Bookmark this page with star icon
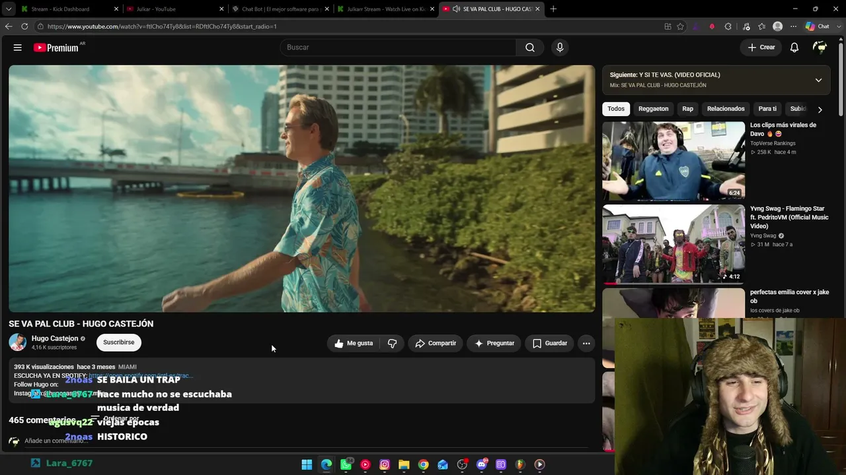The width and height of the screenshot is (846, 475). pos(680,26)
